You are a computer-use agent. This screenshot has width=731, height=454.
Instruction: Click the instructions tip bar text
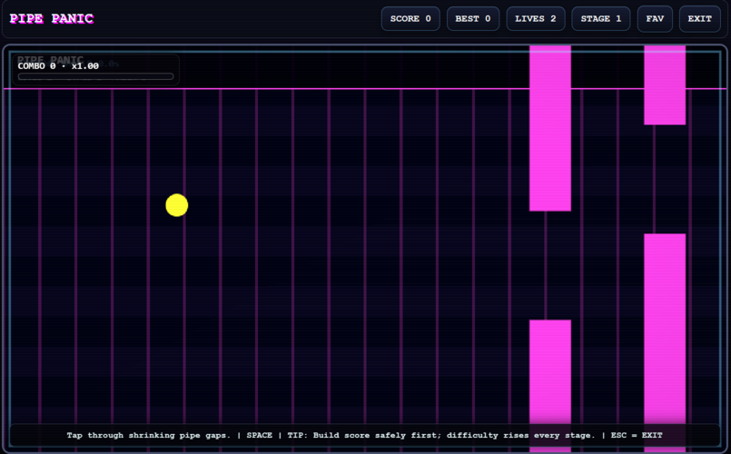pos(364,435)
